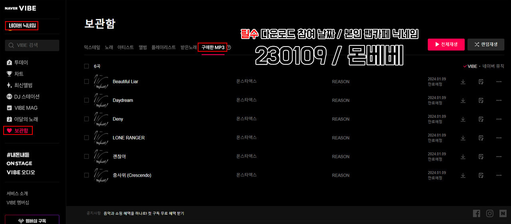Switch to the 믹스테잎 tab
Viewport: 511px width, 224px height.
click(92, 47)
